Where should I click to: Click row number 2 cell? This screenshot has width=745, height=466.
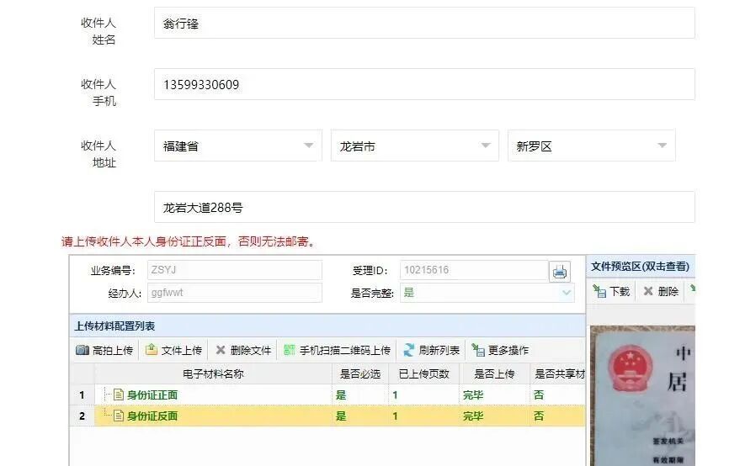point(82,416)
